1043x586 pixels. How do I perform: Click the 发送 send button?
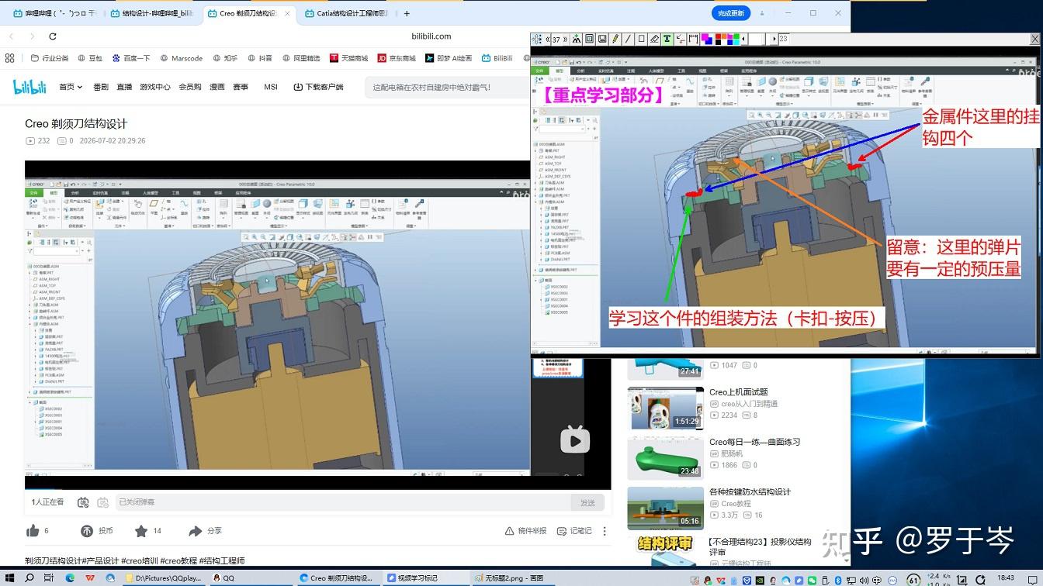(588, 502)
